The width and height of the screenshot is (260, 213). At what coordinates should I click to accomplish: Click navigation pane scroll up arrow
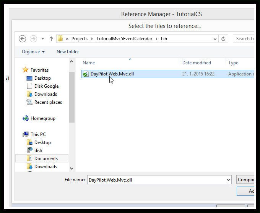(71, 61)
